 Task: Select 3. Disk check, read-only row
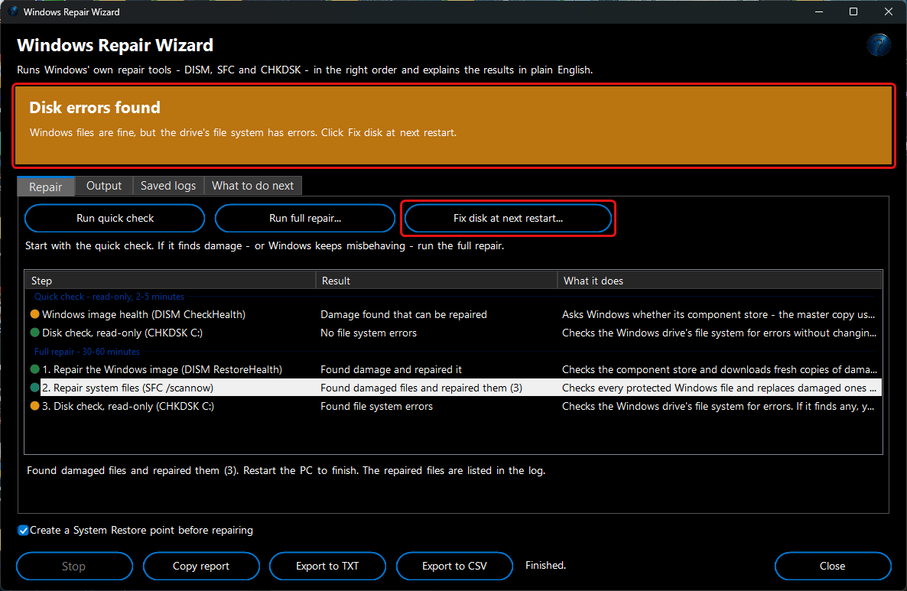453,406
